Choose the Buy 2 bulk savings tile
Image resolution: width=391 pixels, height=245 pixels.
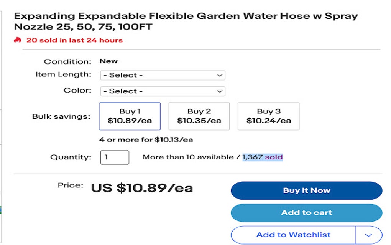click(199, 116)
